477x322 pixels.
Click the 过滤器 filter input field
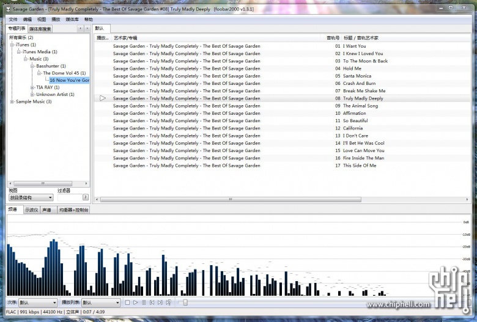pyautogui.click(x=69, y=197)
